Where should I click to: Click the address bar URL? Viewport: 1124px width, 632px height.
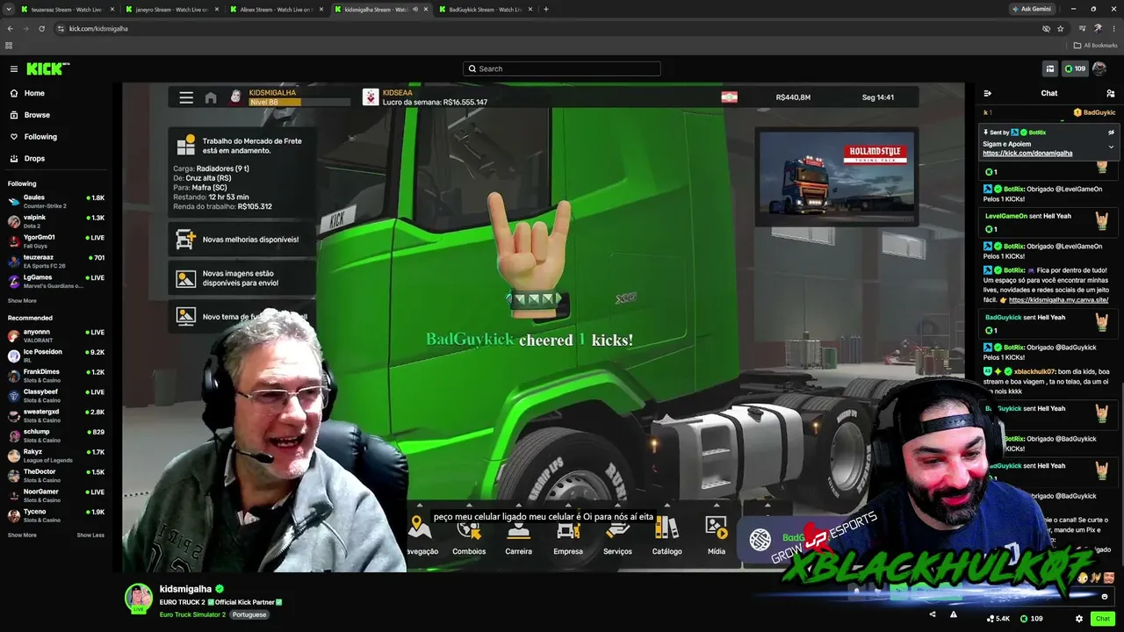tap(98, 29)
